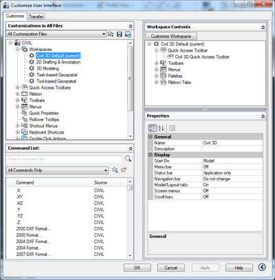Click the Description property value field
Viewport: 275px width, 280px height.
click(232, 149)
